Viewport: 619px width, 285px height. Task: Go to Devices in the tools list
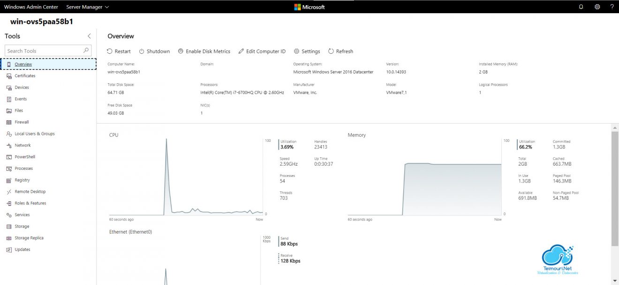22,88
